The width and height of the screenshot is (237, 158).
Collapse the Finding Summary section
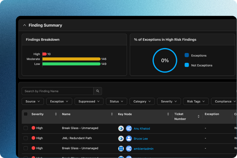[x=24, y=25]
